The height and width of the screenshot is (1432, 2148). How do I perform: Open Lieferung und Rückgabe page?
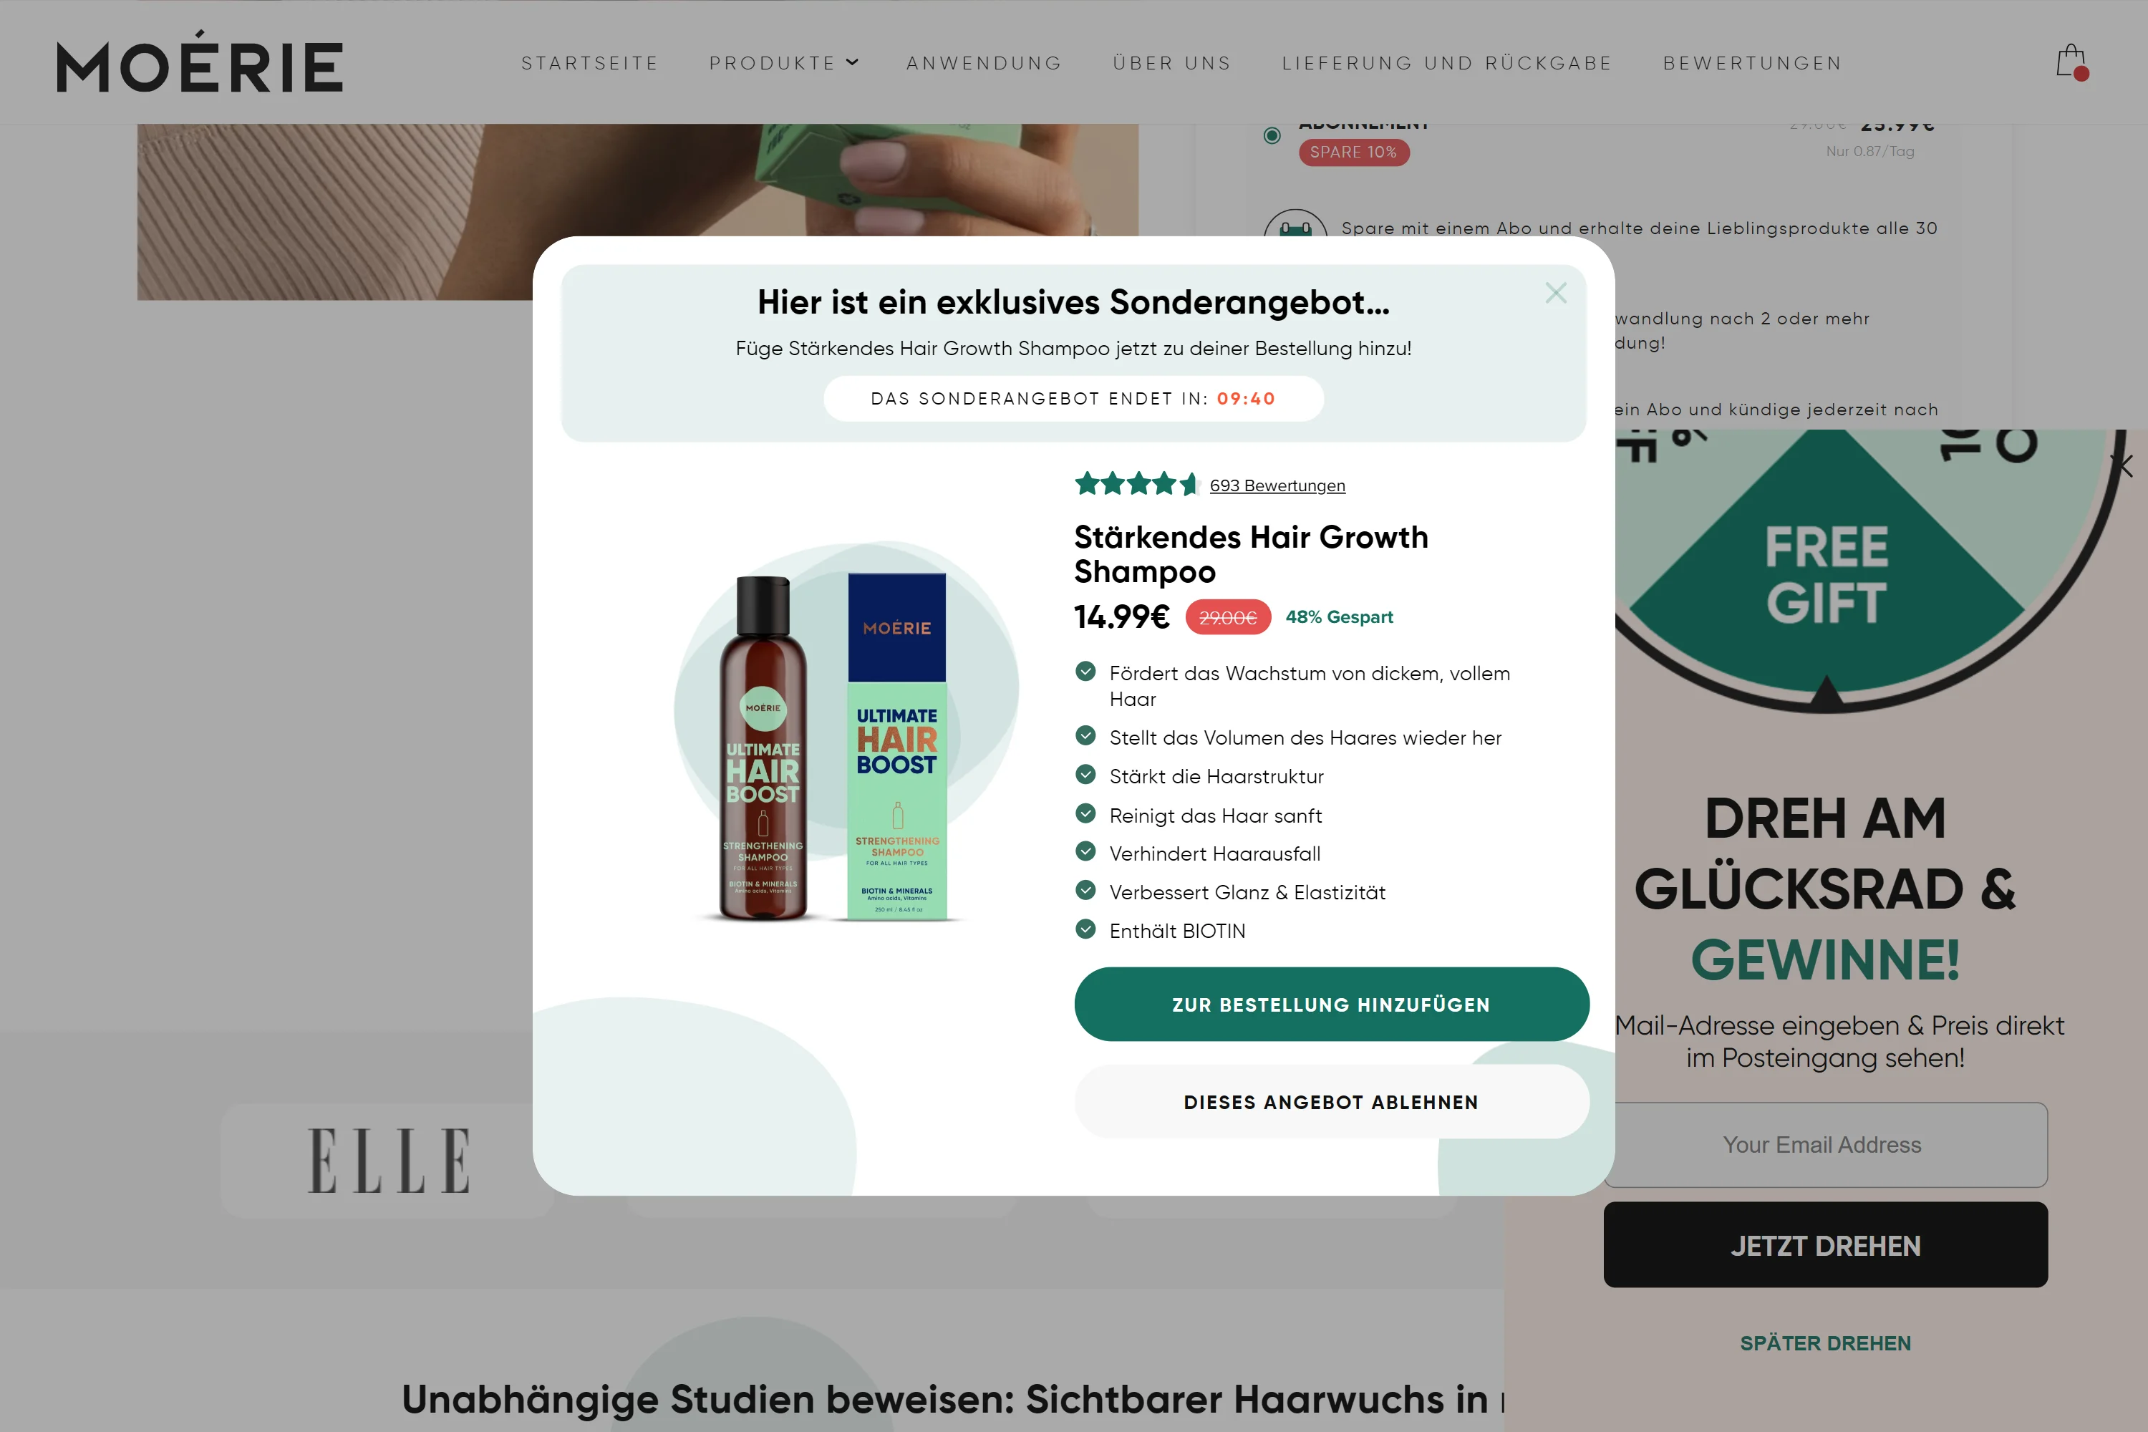(1446, 63)
